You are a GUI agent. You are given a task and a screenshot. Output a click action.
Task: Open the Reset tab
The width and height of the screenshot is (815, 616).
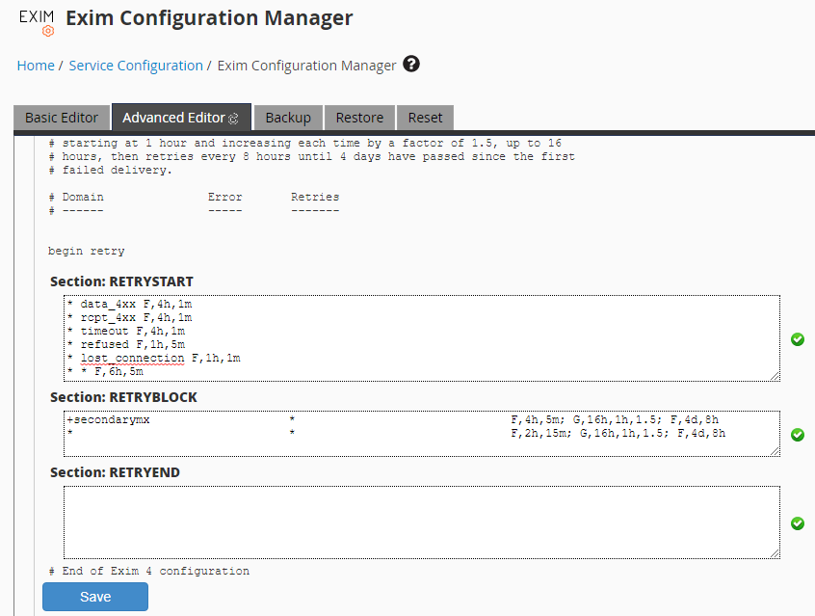425,118
